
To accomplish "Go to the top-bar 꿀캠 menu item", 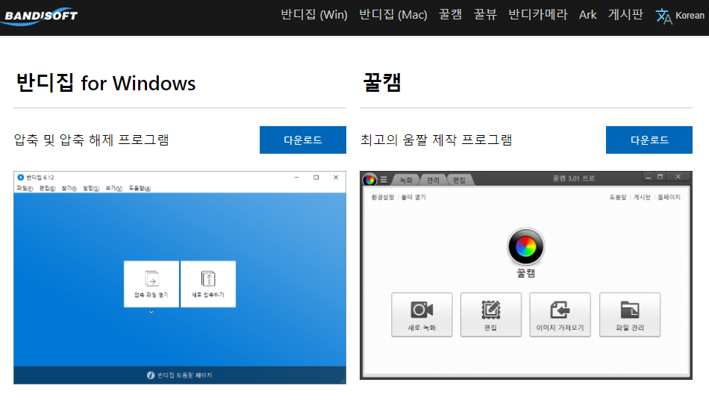I will tap(450, 14).
